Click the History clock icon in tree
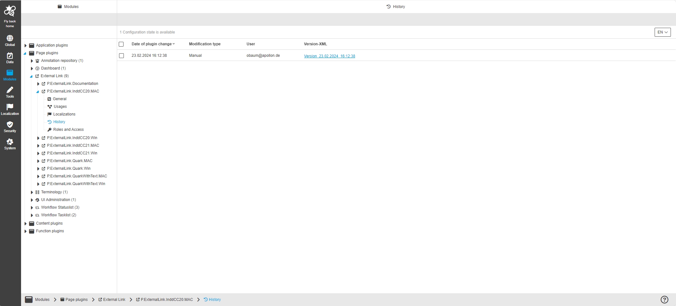 pos(49,122)
